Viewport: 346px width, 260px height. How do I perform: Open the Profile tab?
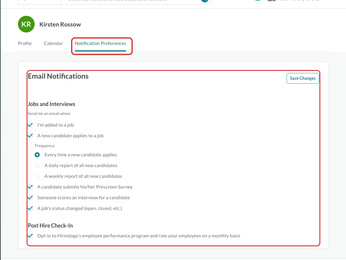pos(25,43)
